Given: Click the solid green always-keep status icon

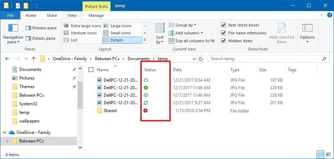Looking at the screenshot, I should pyautogui.click(x=146, y=88).
